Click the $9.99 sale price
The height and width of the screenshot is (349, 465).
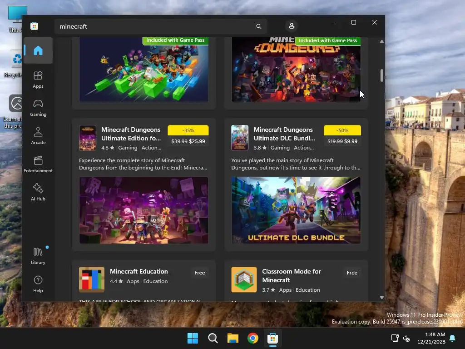pos(351,141)
